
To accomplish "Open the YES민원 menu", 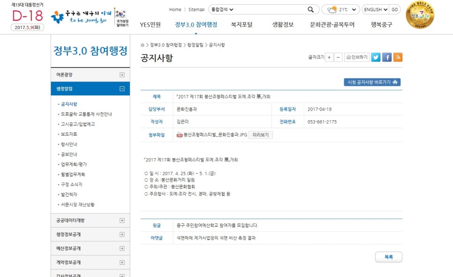I will 150,24.
